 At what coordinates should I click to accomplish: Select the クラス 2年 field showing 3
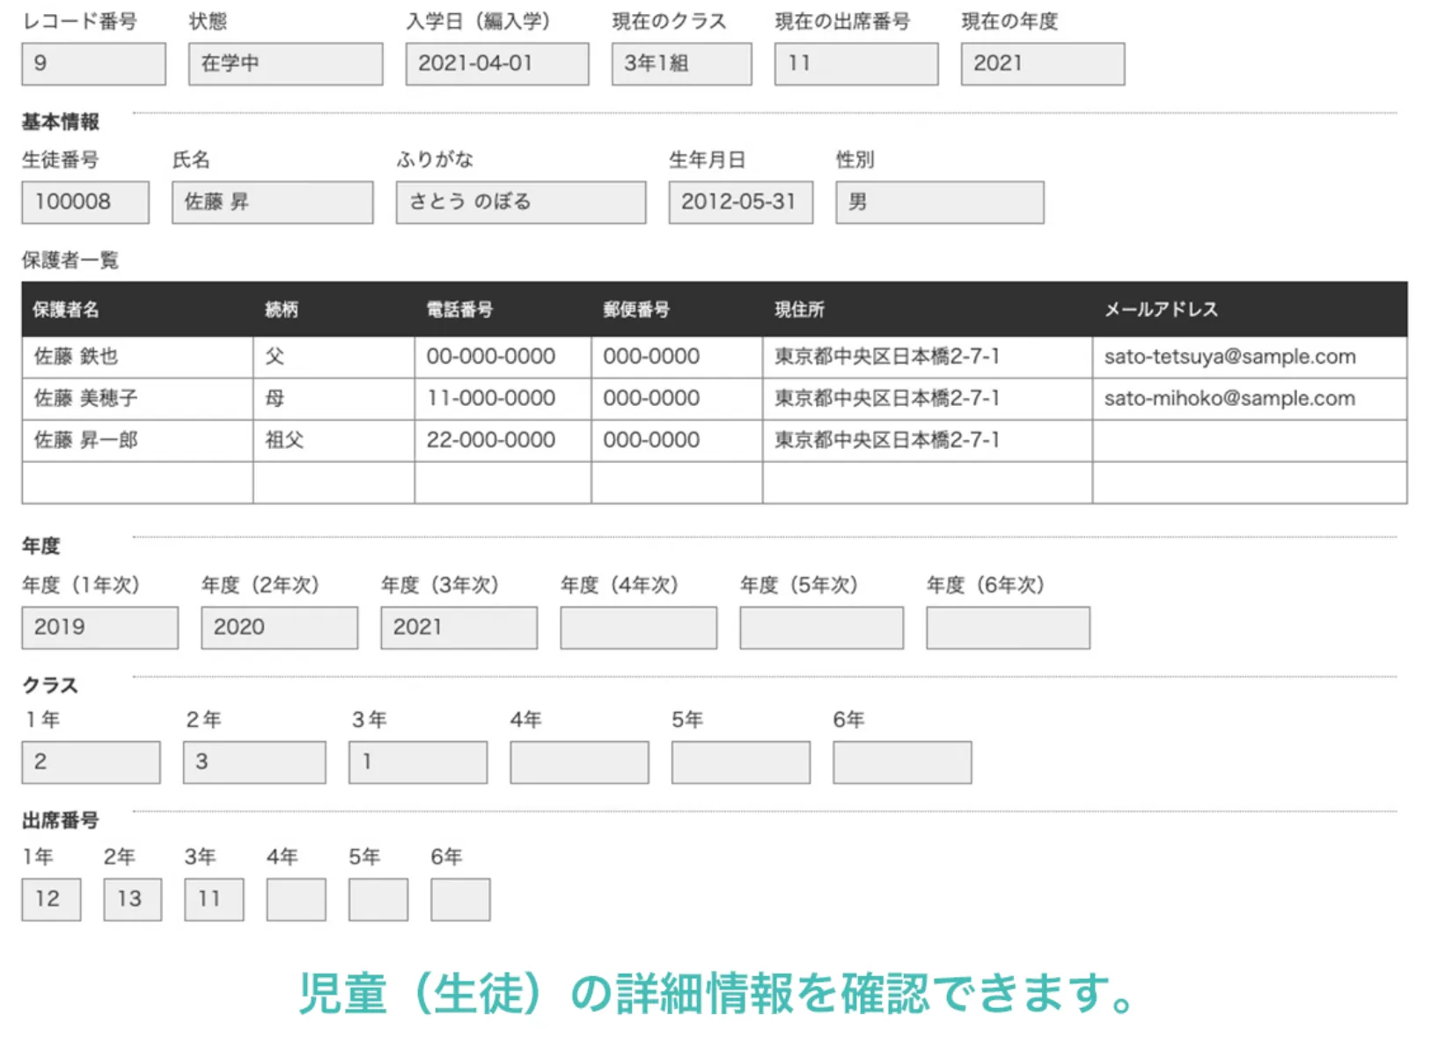[x=253, y=762]
